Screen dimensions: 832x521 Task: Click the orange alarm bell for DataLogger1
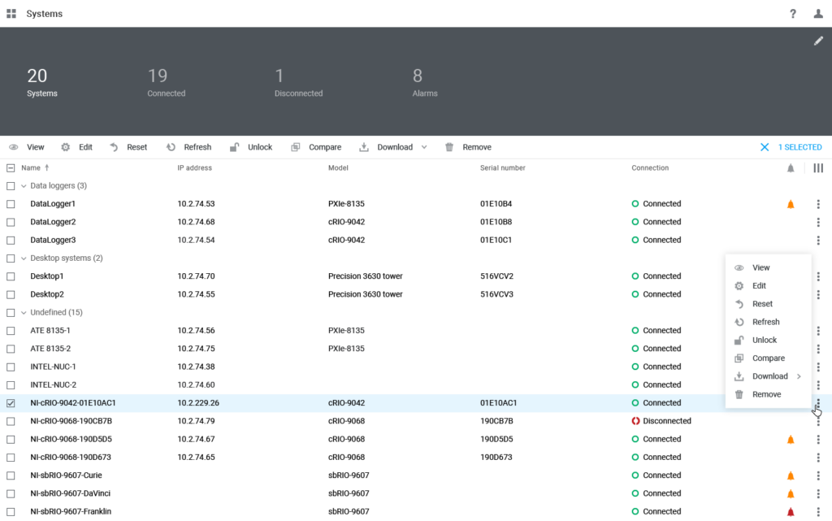click(791, 204)
